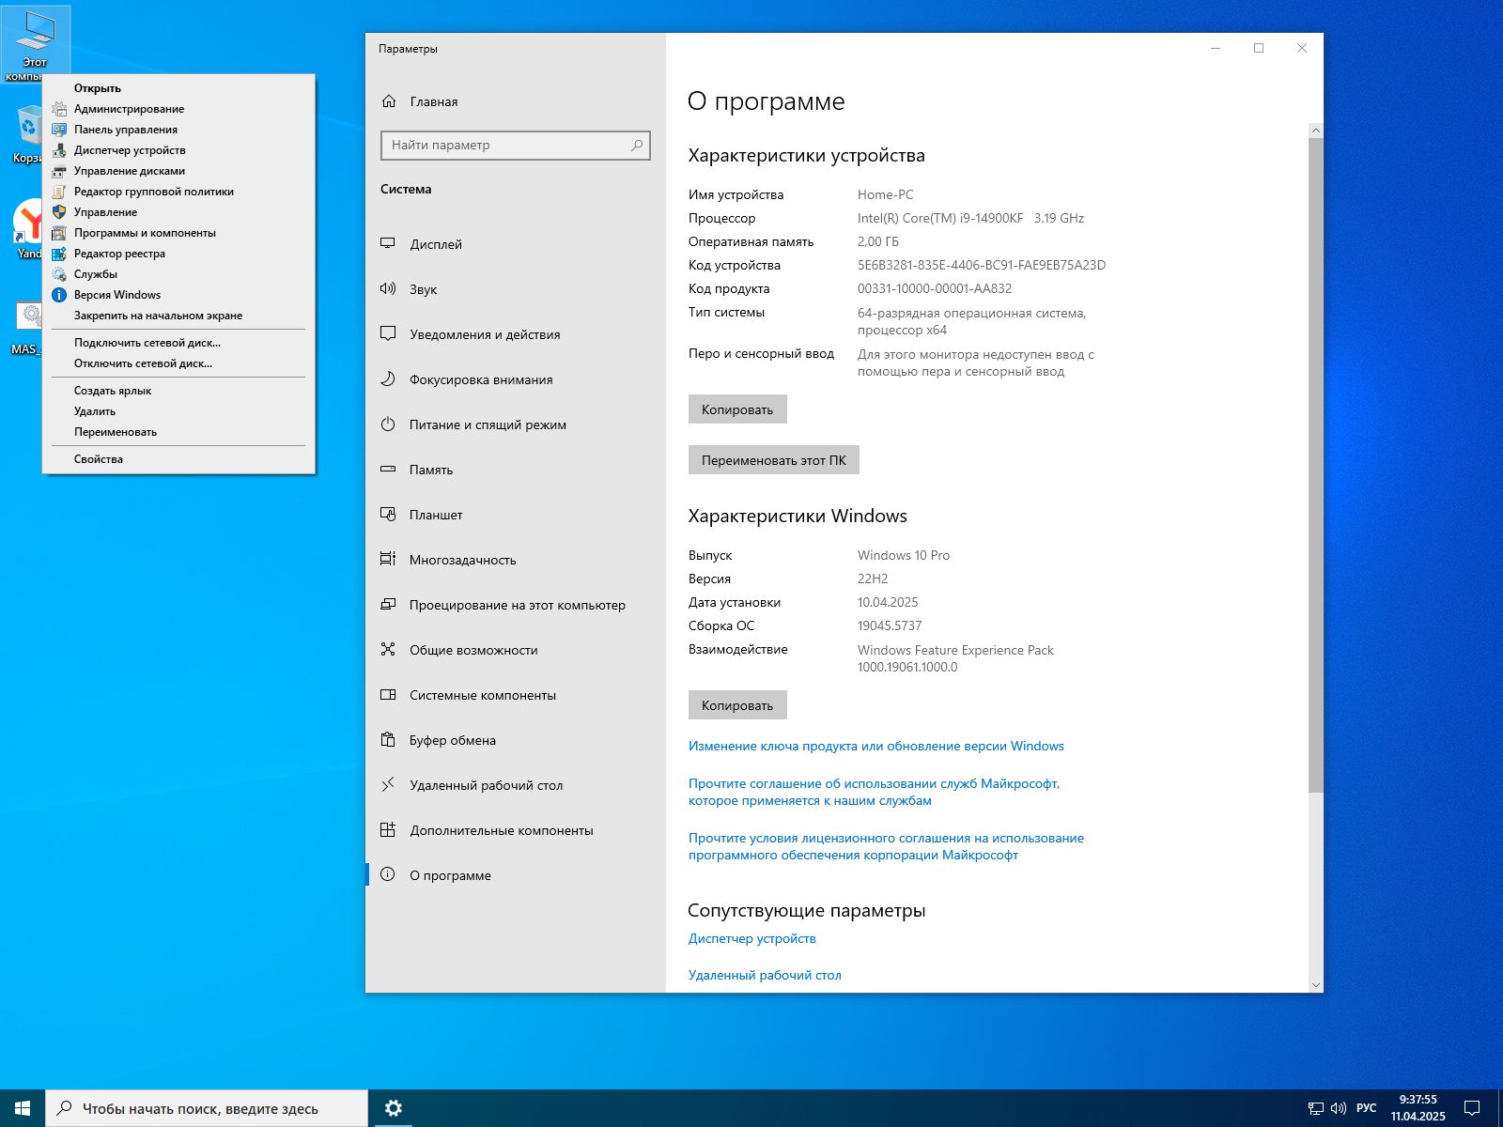Select Подключить сетевой диск... entry
1503x1127 pixels.
pyautogui.click(x=178, y=343)
